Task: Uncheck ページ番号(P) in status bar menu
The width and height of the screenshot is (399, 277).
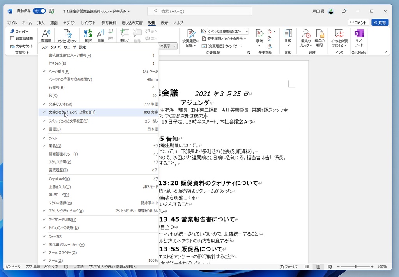Action: coord(98,72)
